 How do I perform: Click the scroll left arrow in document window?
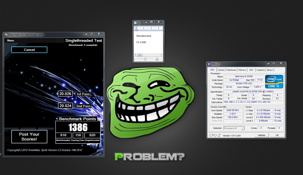(x=135, y=55)
